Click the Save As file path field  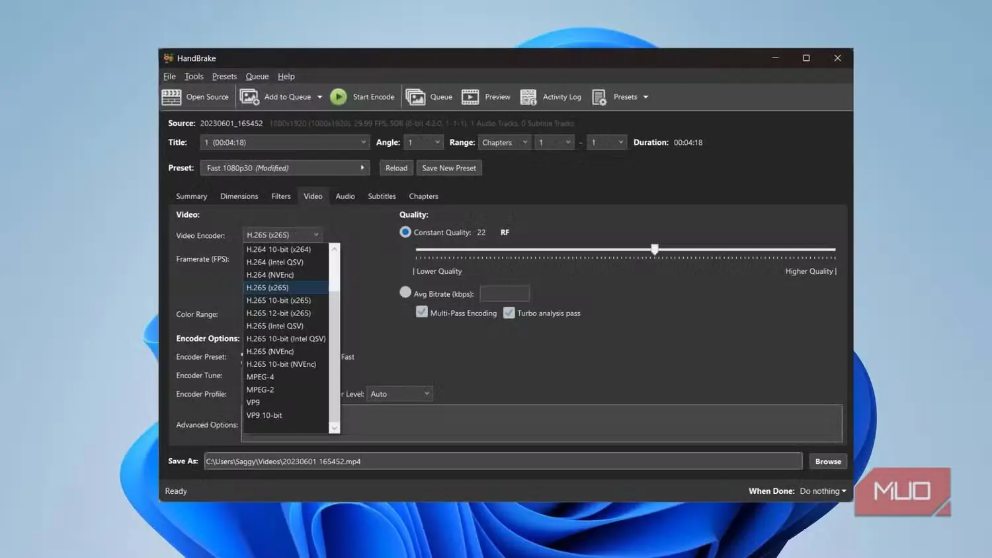pyautogui.click(x=503, y=461)
